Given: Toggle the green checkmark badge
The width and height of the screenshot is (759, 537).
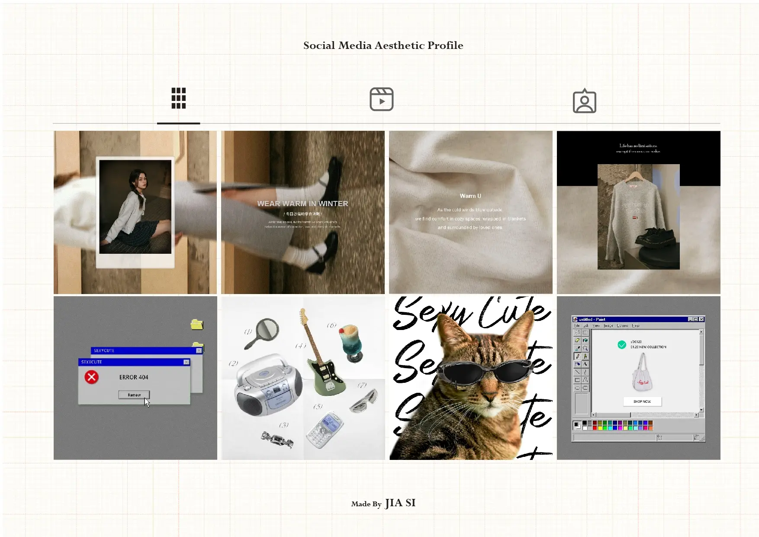Looking at the screenshot, I should [622, 345].
